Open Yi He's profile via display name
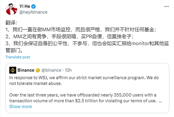The image size is (174, 117). (25, 6)
